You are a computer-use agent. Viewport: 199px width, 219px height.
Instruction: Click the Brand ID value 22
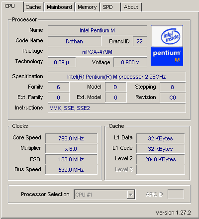140,41
